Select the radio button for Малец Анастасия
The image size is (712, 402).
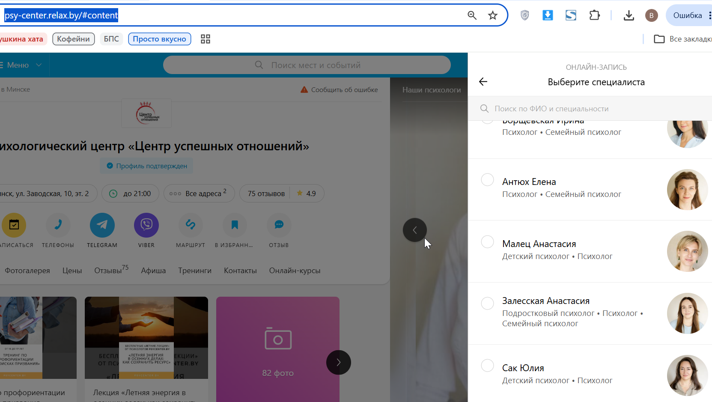pos(488,241)
